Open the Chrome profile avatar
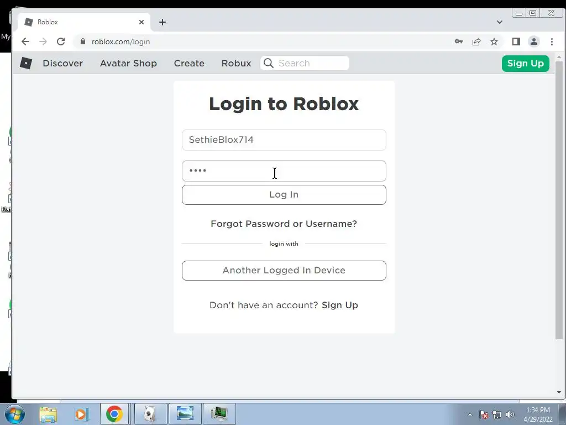The height and width of the screenshot is (425, 566). pos(534,42)
